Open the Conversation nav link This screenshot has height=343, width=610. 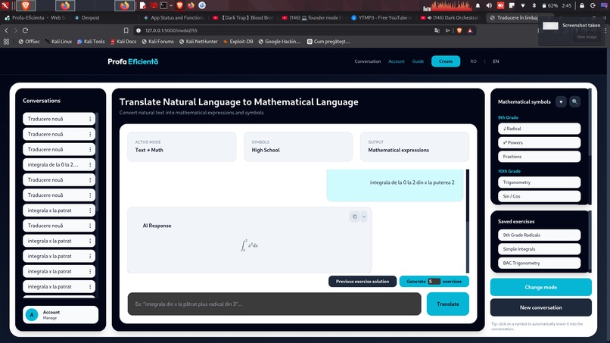[368, 61]
